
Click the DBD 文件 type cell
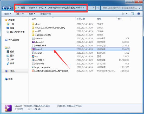(x=102, y=46)
